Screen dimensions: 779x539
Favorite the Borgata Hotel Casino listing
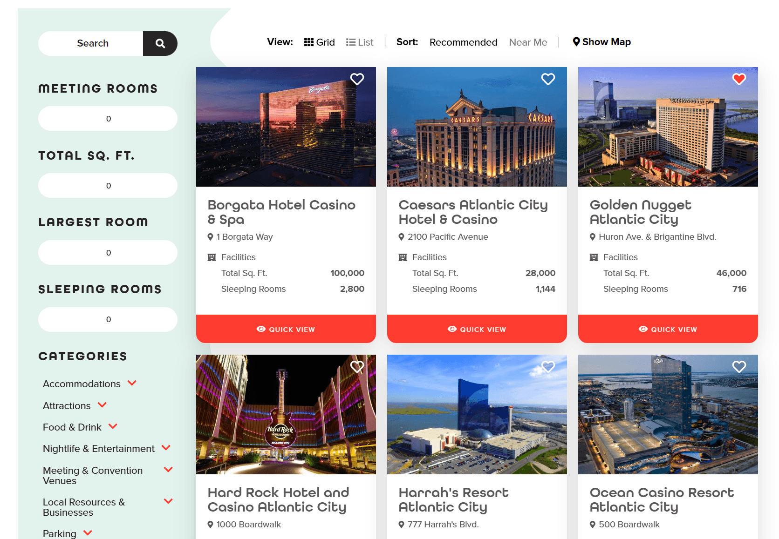tap(357, 79)
